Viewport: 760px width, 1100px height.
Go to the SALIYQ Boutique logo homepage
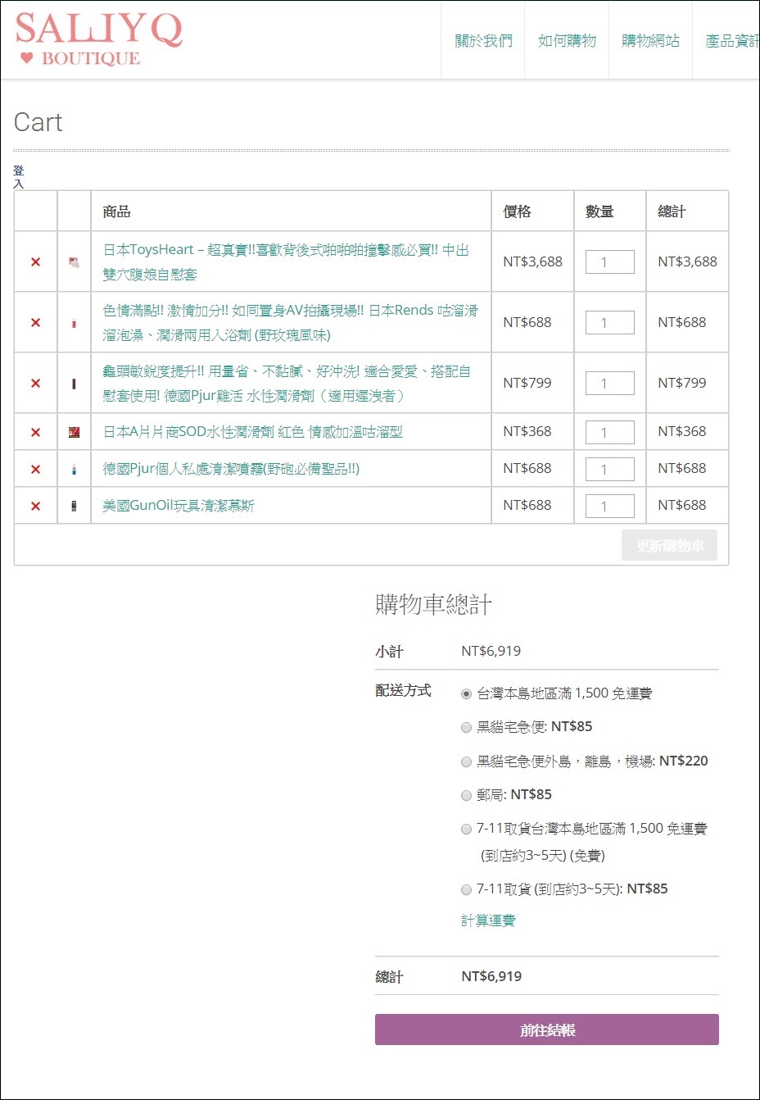[98, 39]
